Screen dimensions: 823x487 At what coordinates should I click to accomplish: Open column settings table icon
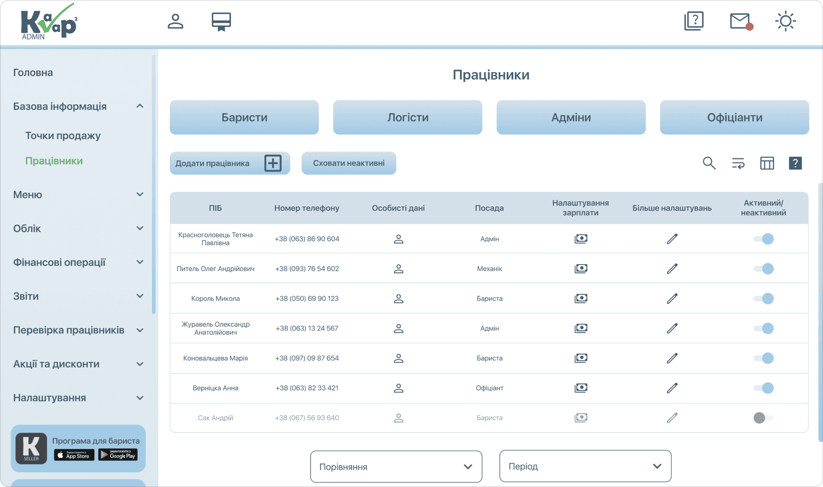767,163
